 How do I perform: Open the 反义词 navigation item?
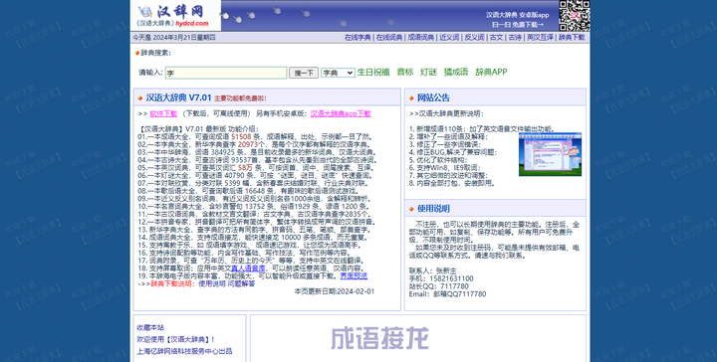[x=474, y=38]
